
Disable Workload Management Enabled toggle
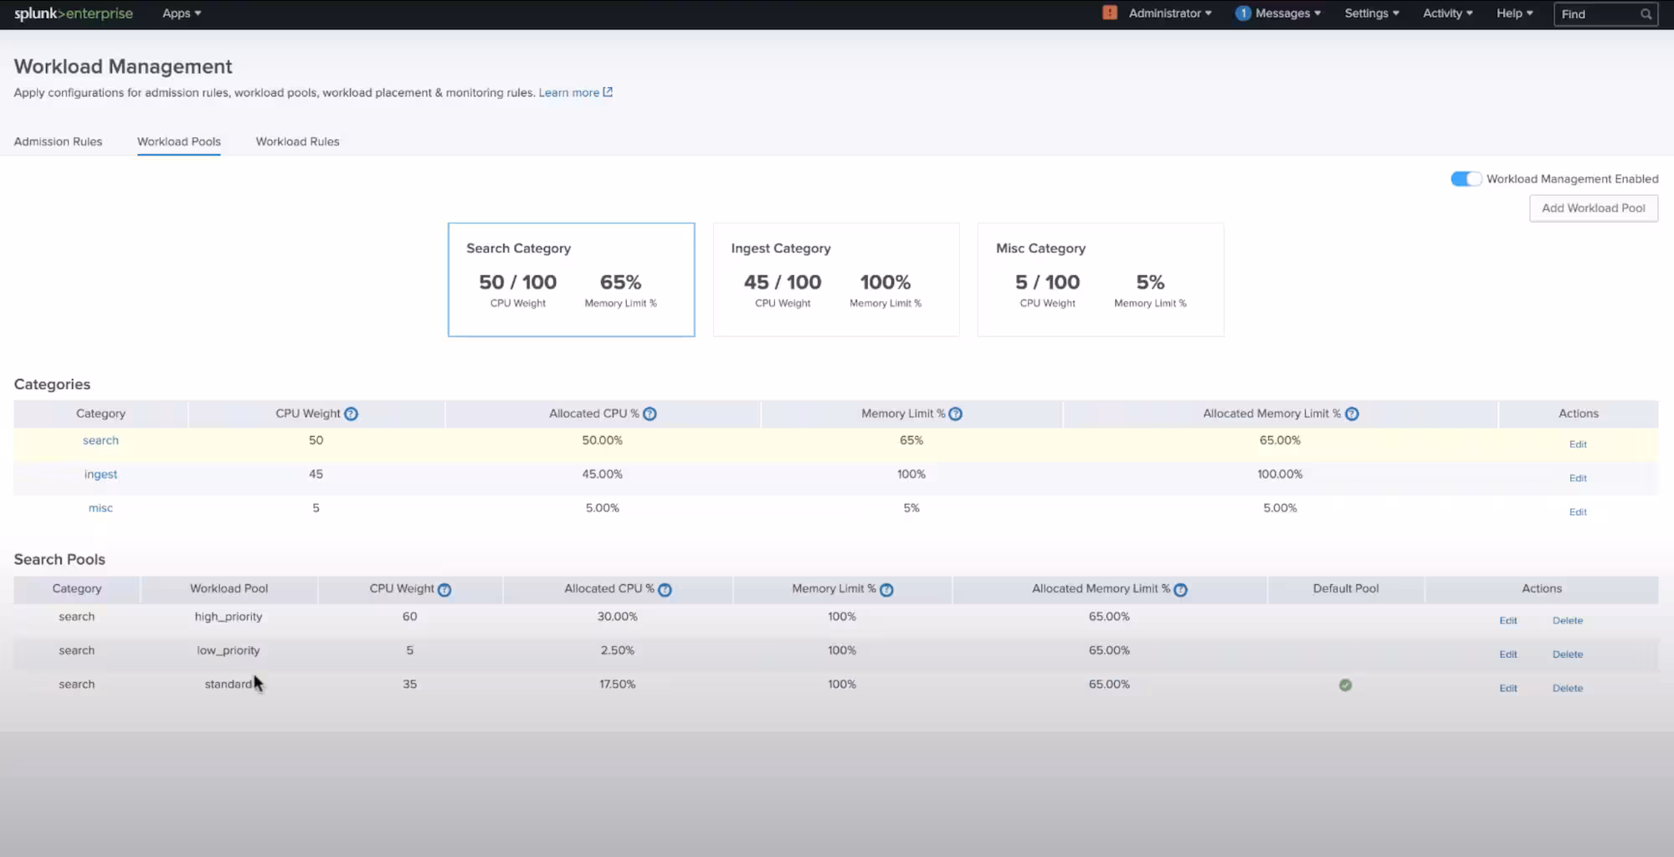(1466, 178)
